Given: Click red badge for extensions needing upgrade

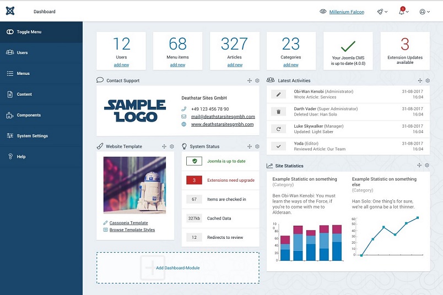Looking at the screenshot, I should click(x=194, y=180).
